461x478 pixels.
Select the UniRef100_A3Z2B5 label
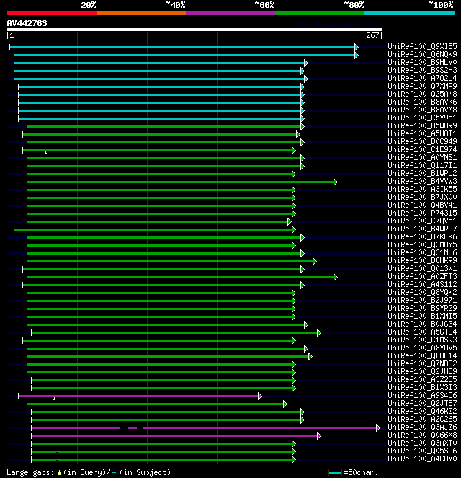pos(422,379)
